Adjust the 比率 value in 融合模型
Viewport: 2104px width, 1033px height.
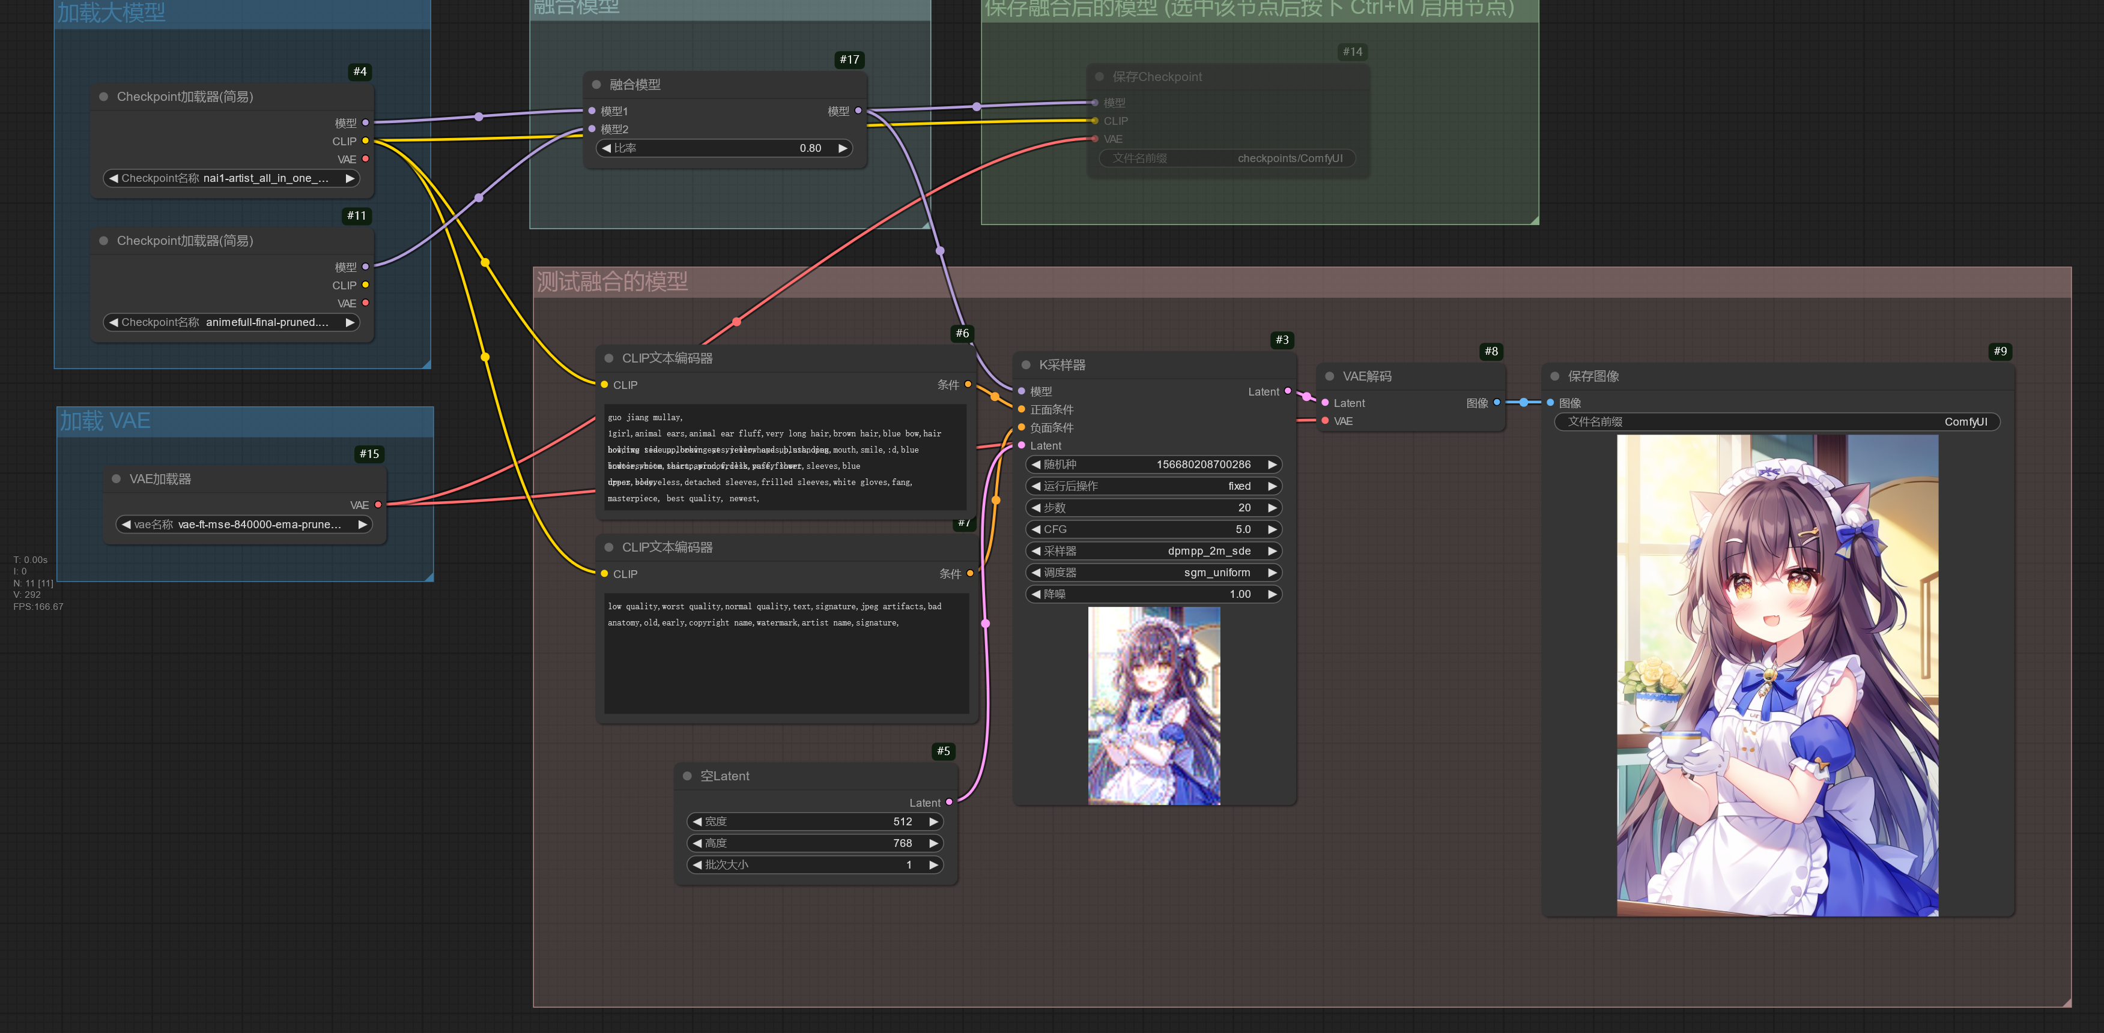point(724,148)
